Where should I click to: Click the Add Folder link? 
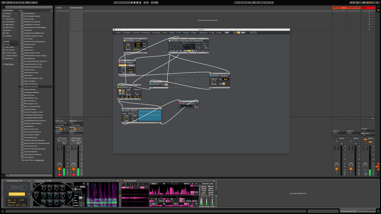click(10, 64)
